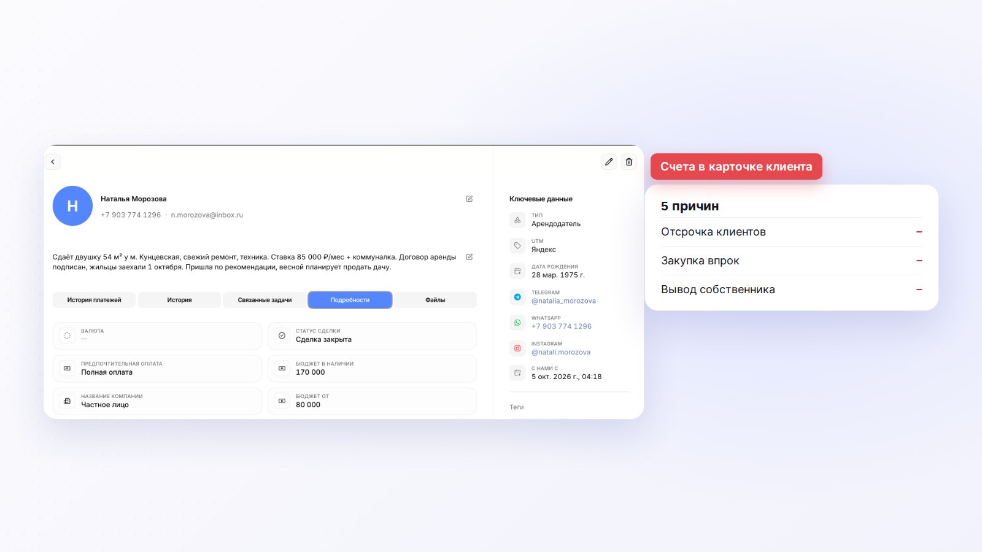Click the Тип Арендодатель icon
The width and height of the screenshot is (982, 552).
(x=517, y=220)
